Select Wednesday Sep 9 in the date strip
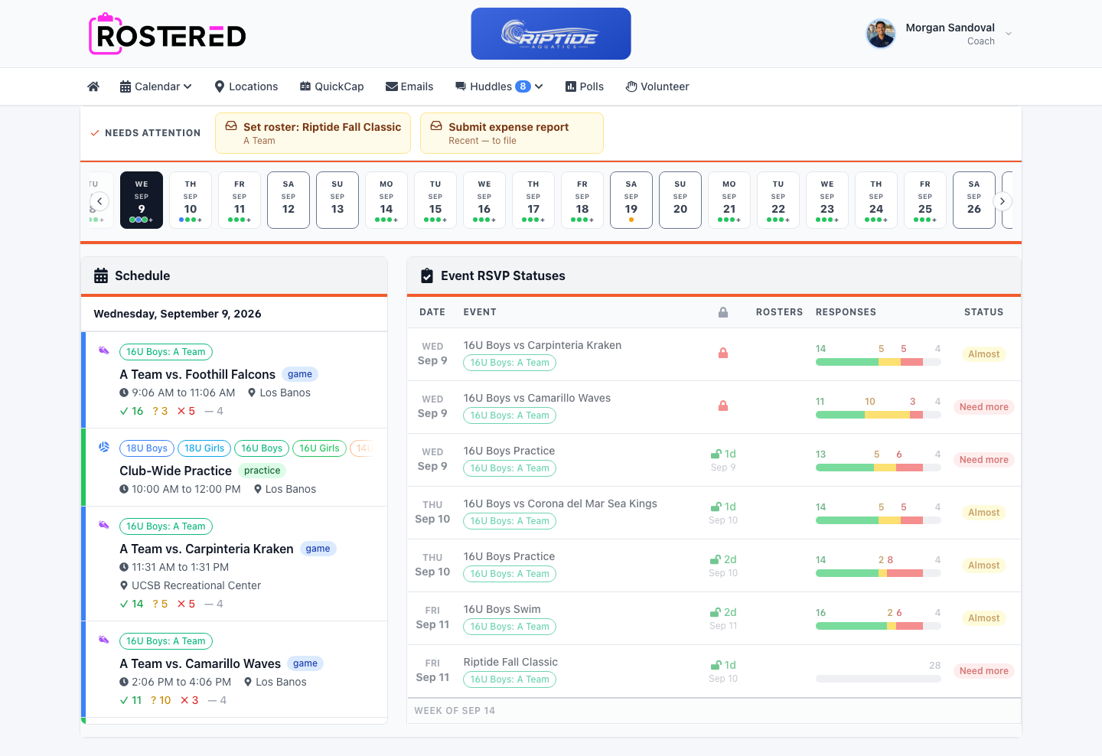The height and width of the screenshot is (756, 1102). pos(142,200)
